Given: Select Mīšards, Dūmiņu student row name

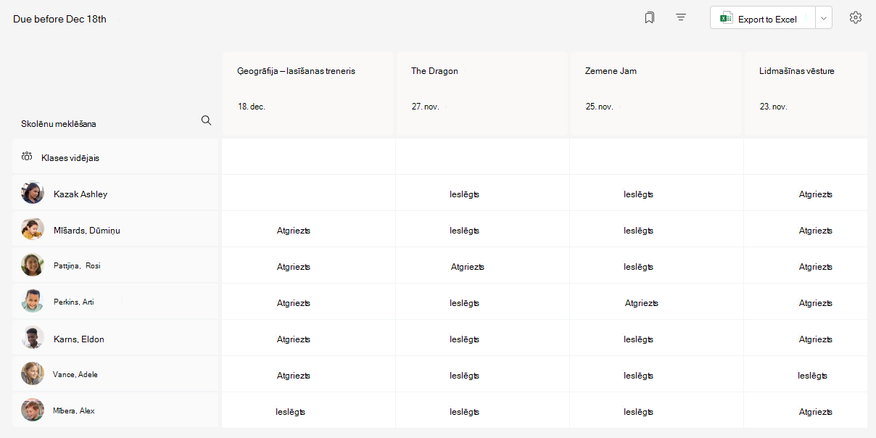Looking at the screenshot, I should click(87, 231).
